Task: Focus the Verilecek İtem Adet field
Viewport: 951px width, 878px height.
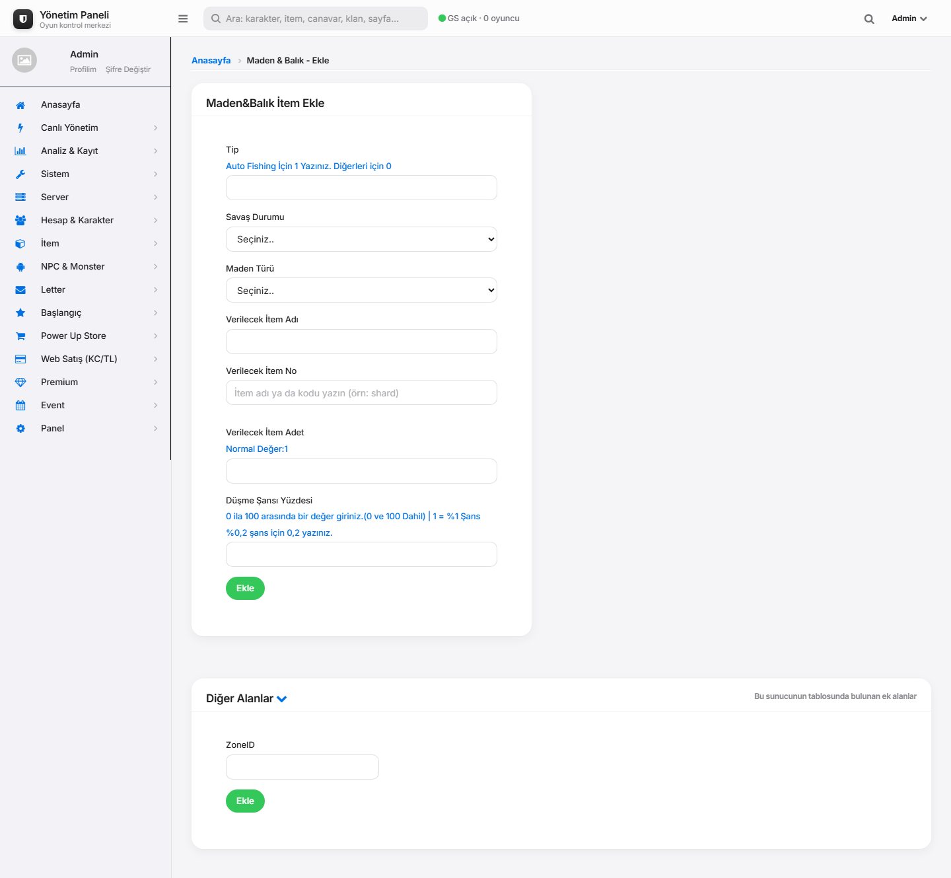Action: click(x=361, y=471)
